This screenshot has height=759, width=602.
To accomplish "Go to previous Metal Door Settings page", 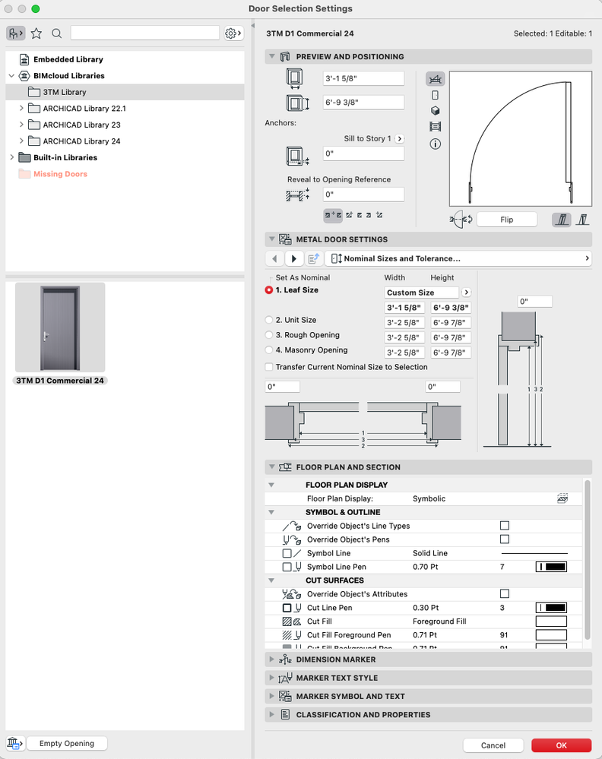I will tap(274, 258).
